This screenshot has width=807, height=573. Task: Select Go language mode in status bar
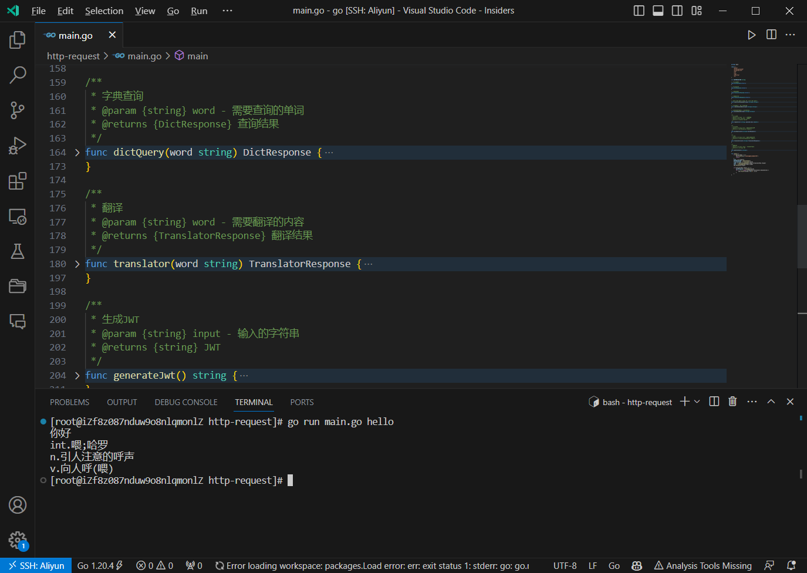[614, 565]
